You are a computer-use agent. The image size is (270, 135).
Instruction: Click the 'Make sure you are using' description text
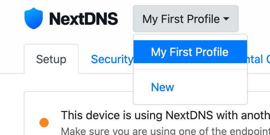(x=165, y=131)
